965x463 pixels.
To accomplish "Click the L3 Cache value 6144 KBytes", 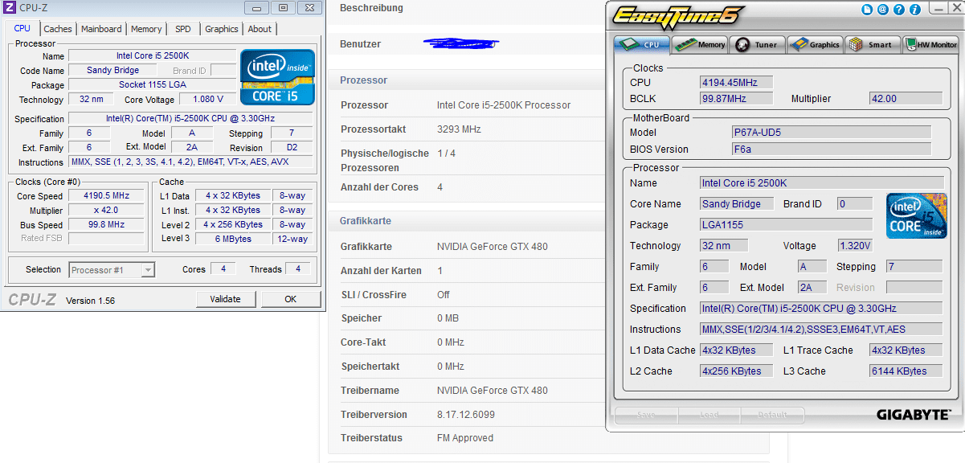I will pos(906,371).
